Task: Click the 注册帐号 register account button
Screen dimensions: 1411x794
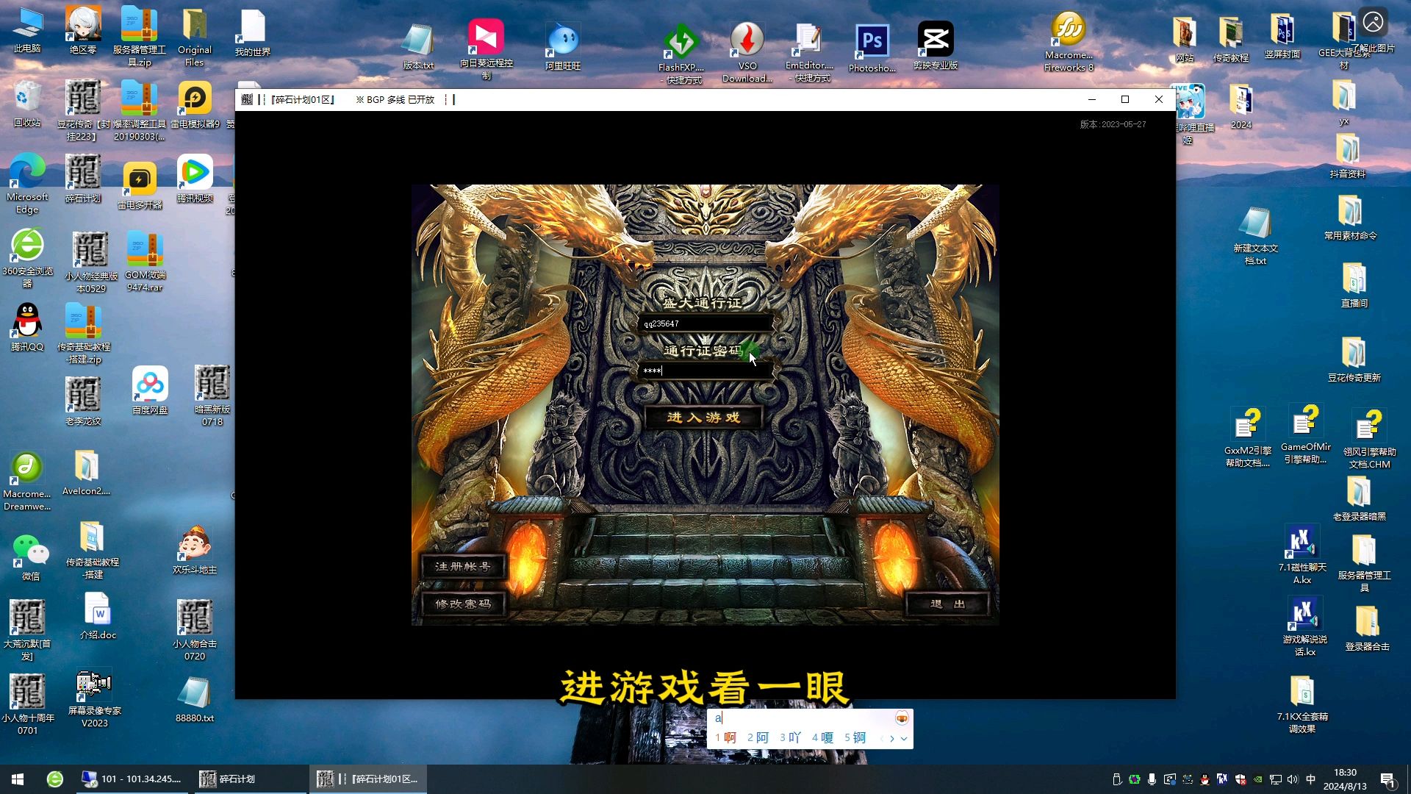Action: pos(462,567)
